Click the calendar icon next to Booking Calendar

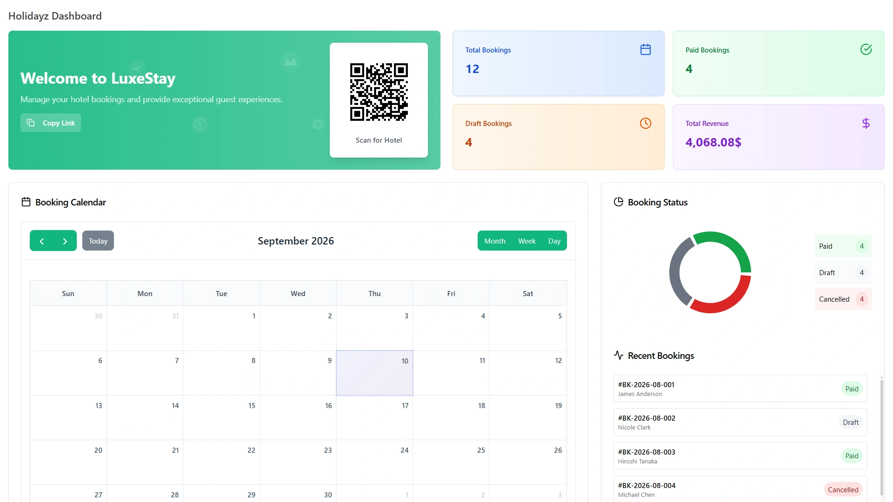26,202
